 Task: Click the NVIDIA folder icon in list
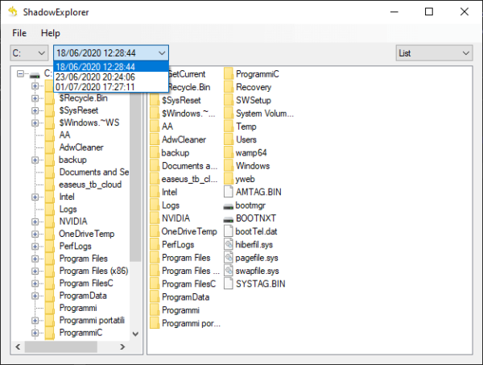click(155, 218)
